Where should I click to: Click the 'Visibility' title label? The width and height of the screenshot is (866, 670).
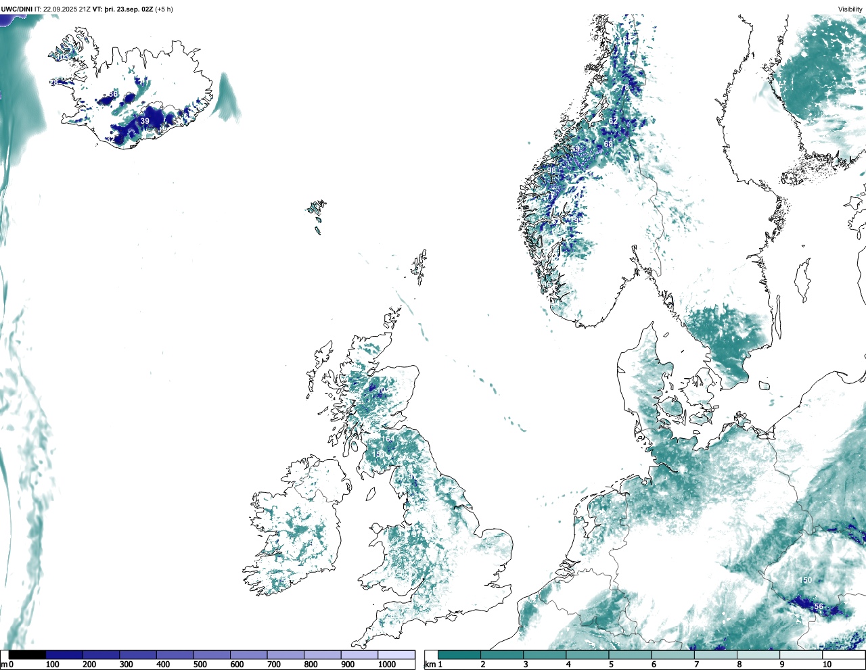pyautogui.click(x=850, y=9)
